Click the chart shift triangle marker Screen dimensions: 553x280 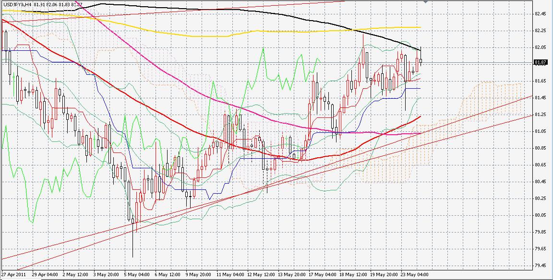pyautogui.click(x=425, y=2)
